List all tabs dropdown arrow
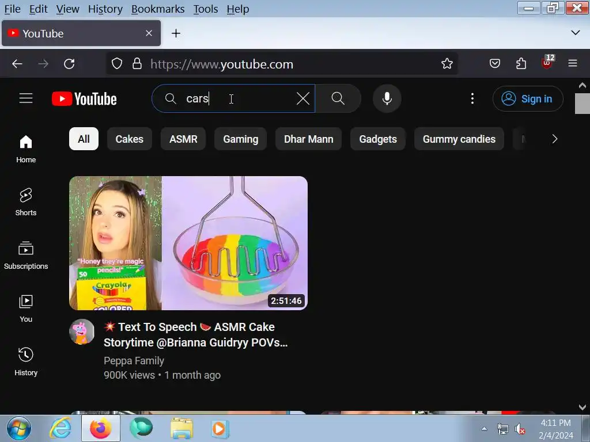The width and height of the screenshot is (590, 442). (576, 33)
